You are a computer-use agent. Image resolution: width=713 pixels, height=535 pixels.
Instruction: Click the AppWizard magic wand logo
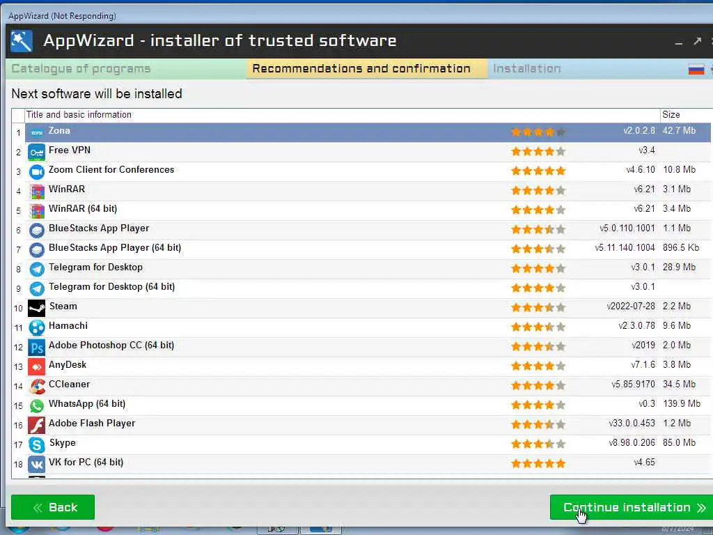tap(22, 41)
